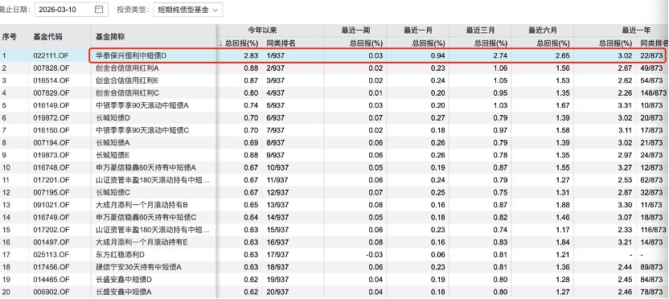Image resolution: width=669 pixels, height=299 pixels.
Task: Click fund code 016748.OF
Action: [51, 167]
